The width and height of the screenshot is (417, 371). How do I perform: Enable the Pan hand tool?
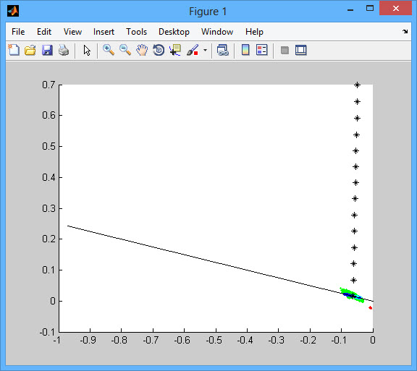pyautogui.click(x=142, y=50)
